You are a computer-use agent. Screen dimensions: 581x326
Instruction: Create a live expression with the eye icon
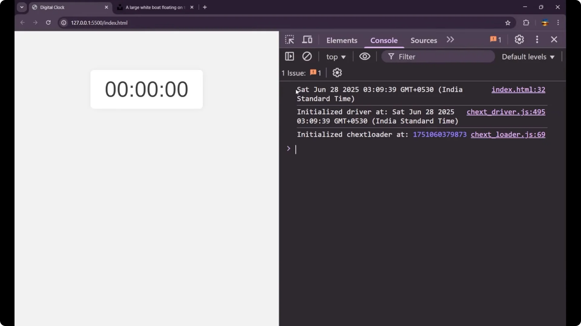click(x=365, y=56)
